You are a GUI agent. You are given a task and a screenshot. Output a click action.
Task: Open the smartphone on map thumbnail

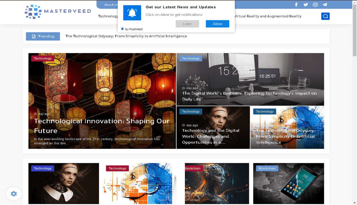pyautogui.click(x=288, y=184)
